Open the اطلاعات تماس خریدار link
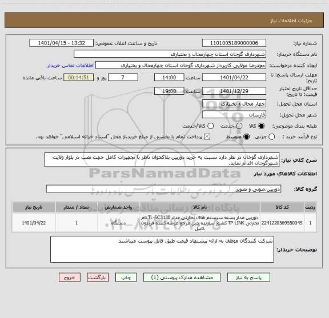 pyautogui.click(x=70, y=66)
